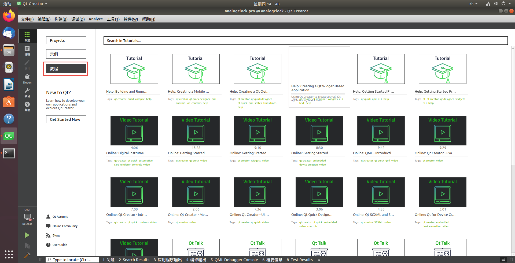The height and width of the screenshot is (263, 515).
Task: Click the 活动 Activities button
Action: click(7, 4)
